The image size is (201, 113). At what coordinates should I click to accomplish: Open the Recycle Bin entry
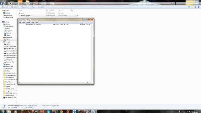tap(8, 69)
